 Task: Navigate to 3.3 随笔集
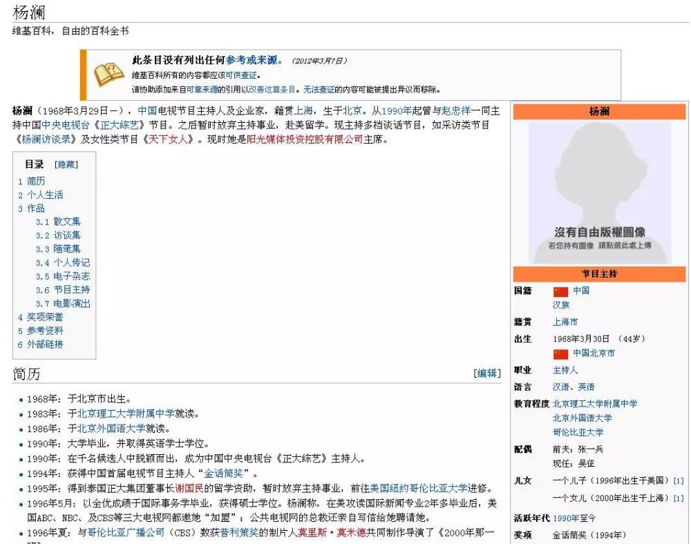tap(58, 249)
